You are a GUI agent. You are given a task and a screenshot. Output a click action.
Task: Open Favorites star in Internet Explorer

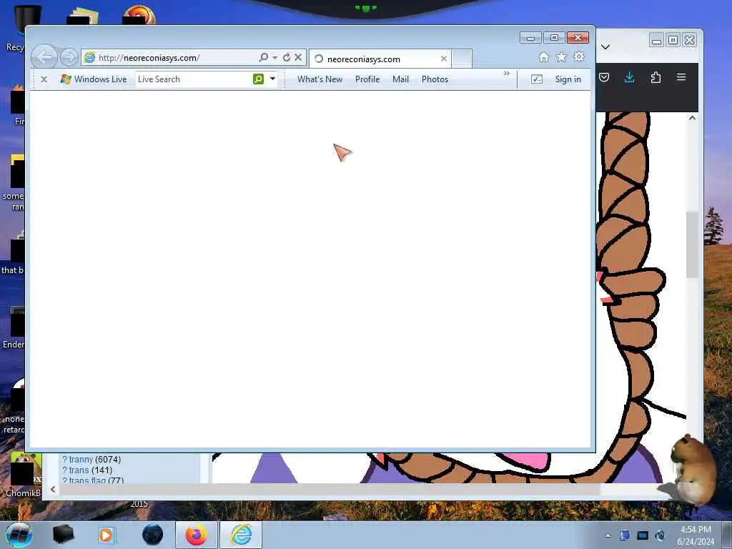pyautogui.click(x=561, y=57)
